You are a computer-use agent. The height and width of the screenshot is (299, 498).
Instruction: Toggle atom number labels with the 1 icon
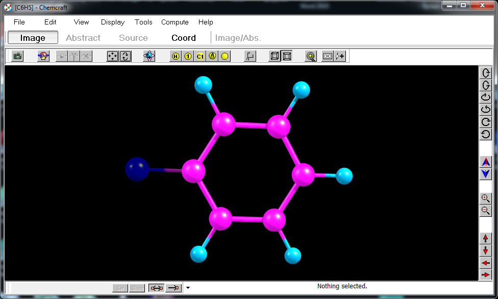point(188,56)
